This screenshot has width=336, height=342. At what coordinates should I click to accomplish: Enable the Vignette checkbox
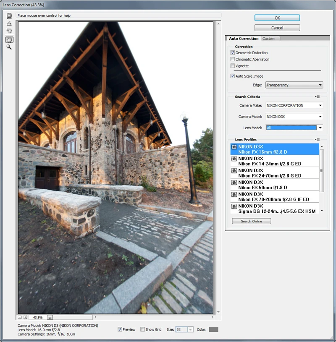(x=233, y=65)
